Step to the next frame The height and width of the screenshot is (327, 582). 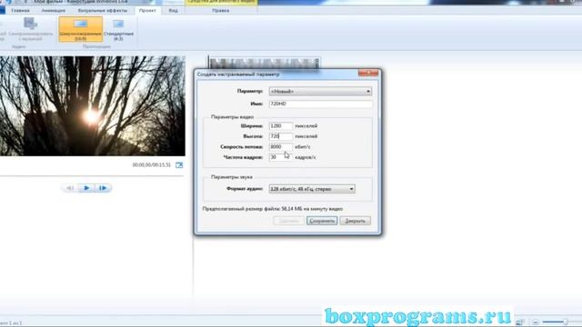(103, 188)
